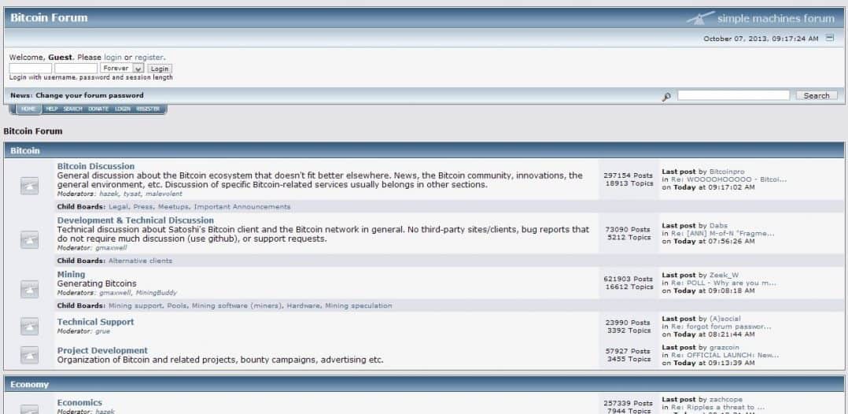Click the '621903 Posts' count text

pos(629,279)
